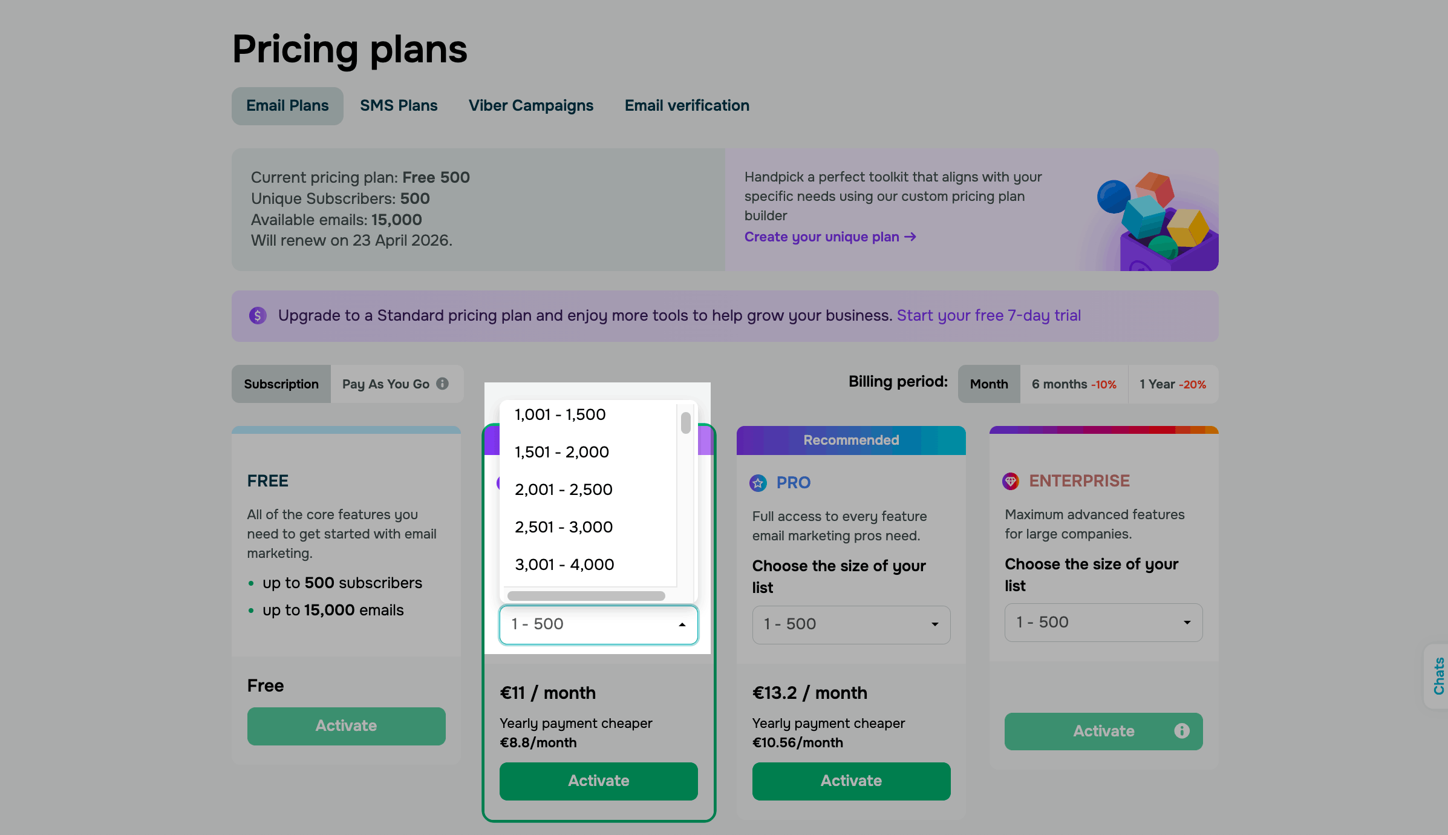1448x835 pixels.
Task: Click the Enterprise plan diamond icon
Action: click(x=1010, y=481)
